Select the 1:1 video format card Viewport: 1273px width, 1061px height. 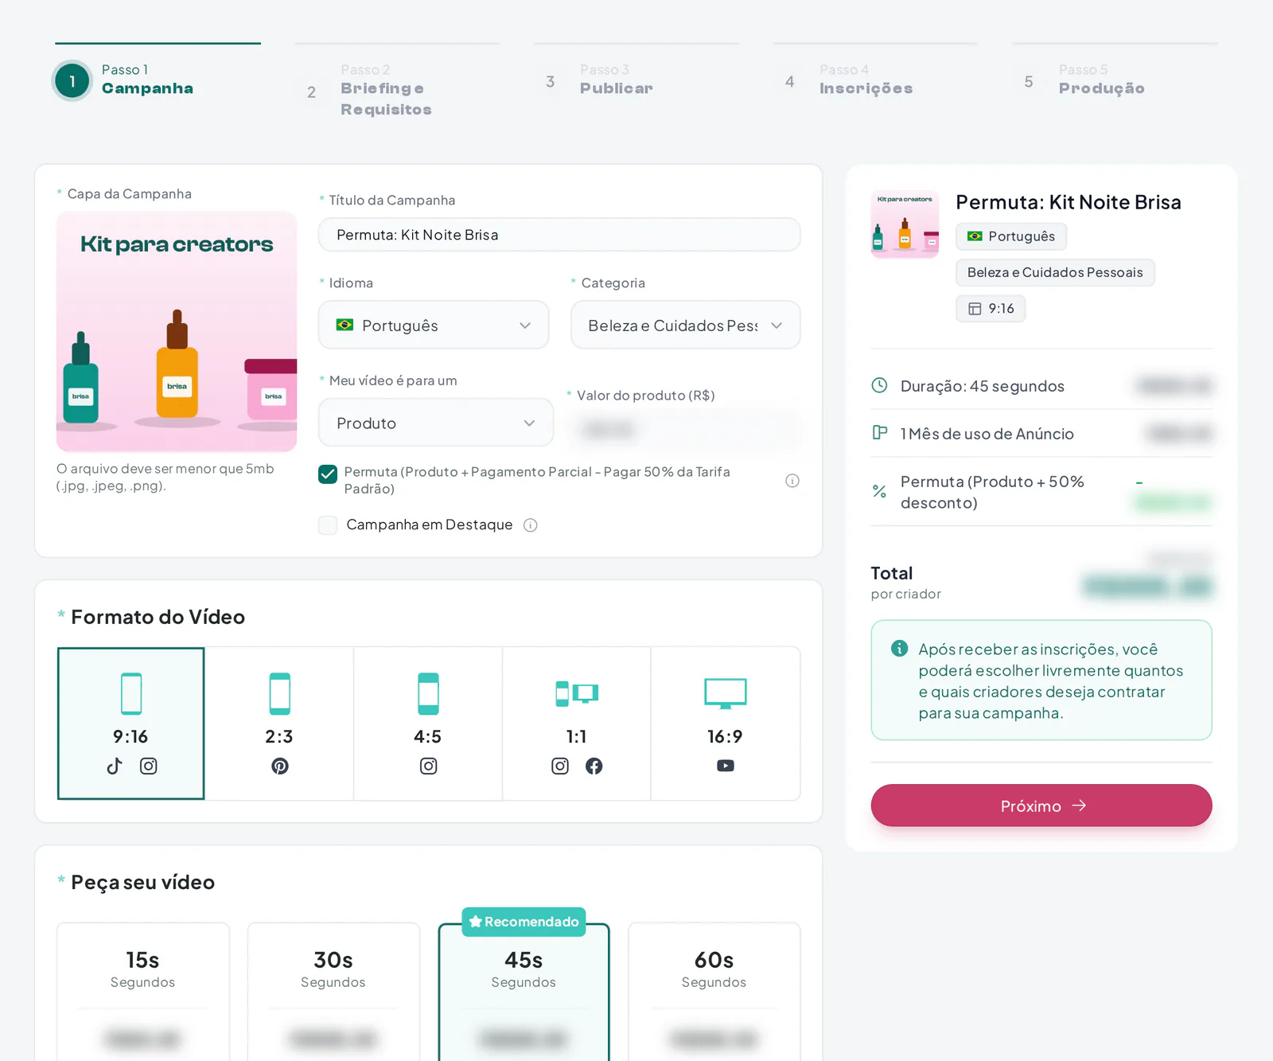[x=577, y=724]
